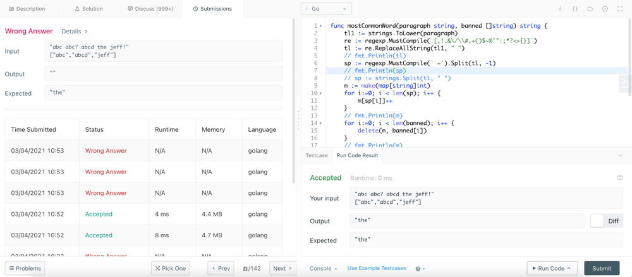Switch to the Testcase tab

click(x=316, y=155)
